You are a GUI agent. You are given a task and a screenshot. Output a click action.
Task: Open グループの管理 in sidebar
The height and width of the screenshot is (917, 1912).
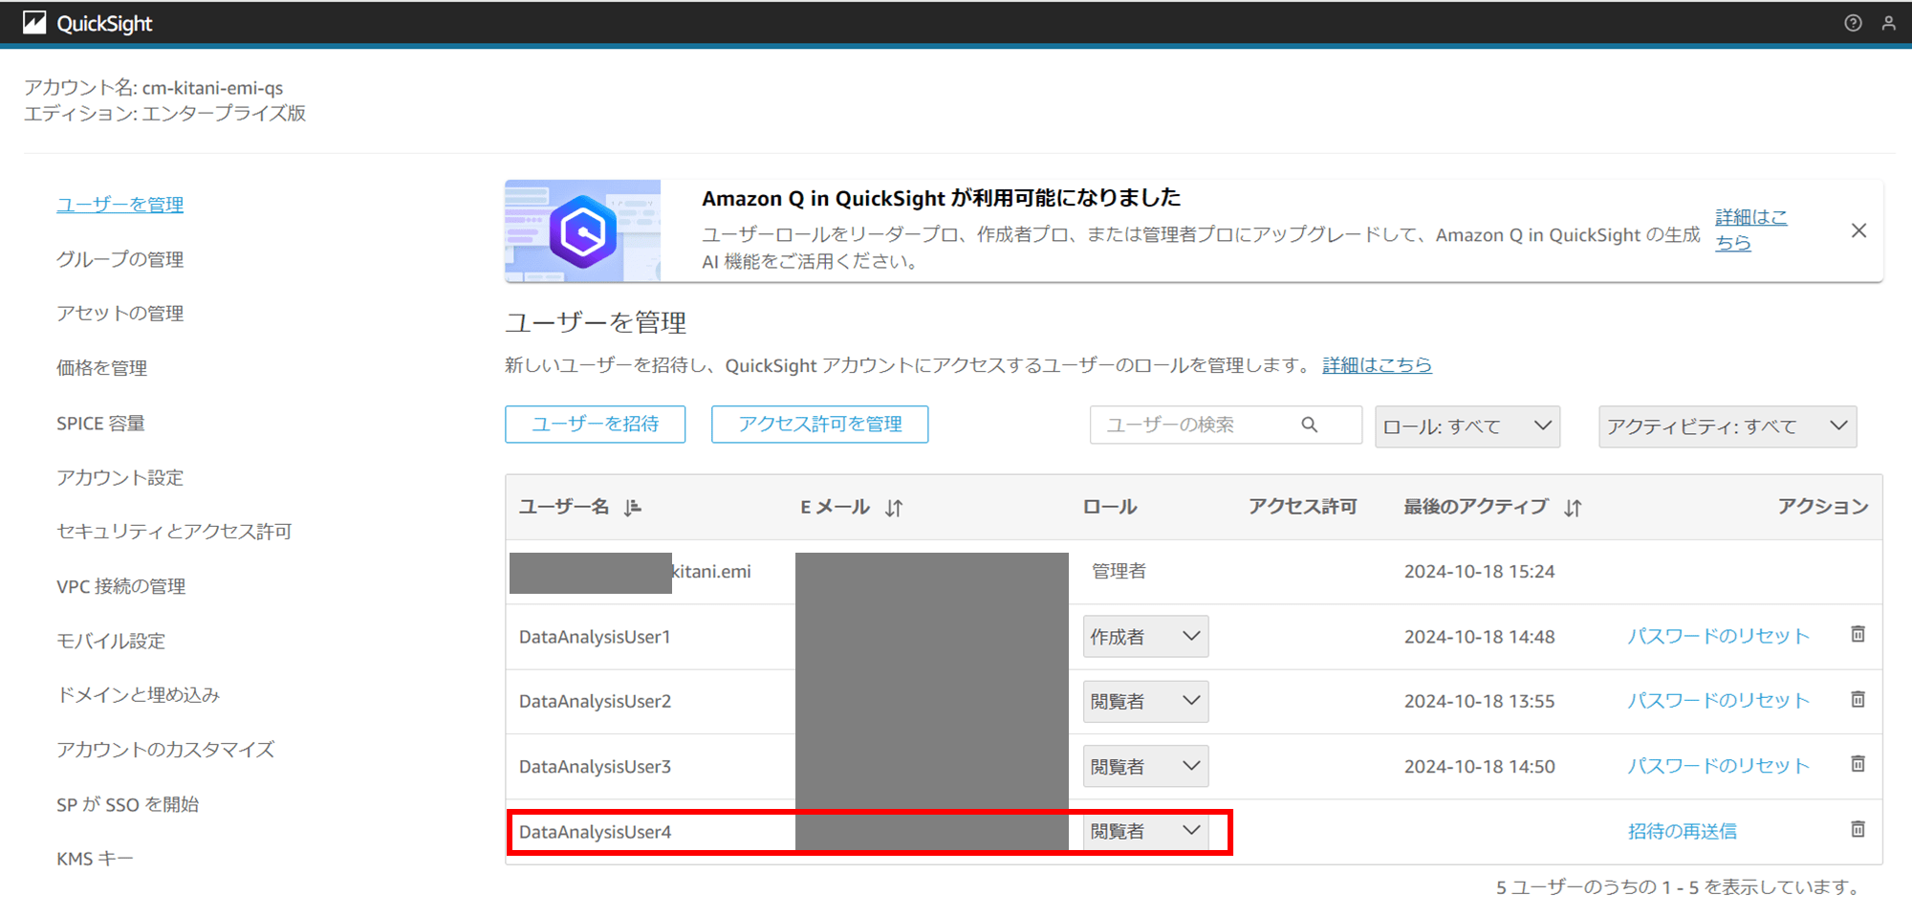[119, 259]
